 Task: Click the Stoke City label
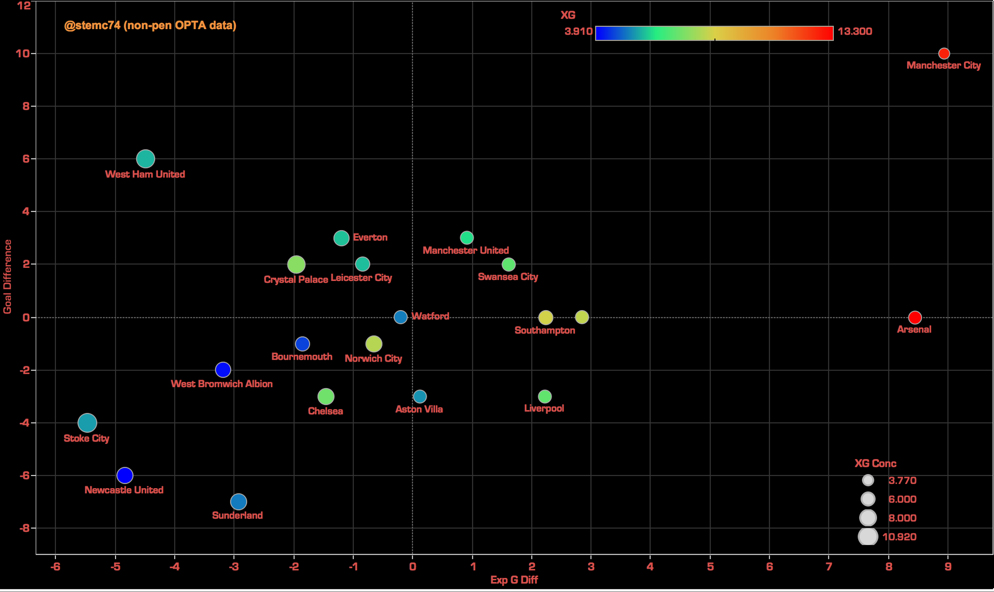pyautogui.click(x=86, y=439)
